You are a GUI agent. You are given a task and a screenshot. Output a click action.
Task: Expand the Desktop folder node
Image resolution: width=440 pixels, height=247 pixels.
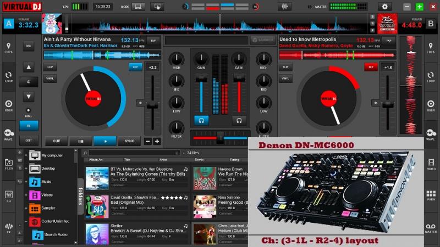(x=26, y=169)
